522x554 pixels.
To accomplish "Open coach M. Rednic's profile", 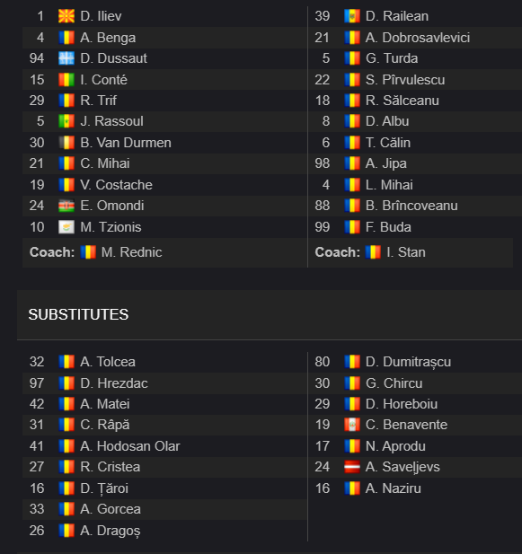I will 131,252.
